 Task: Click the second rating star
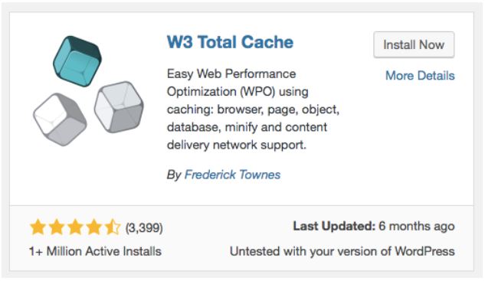[x=57, y=227]
